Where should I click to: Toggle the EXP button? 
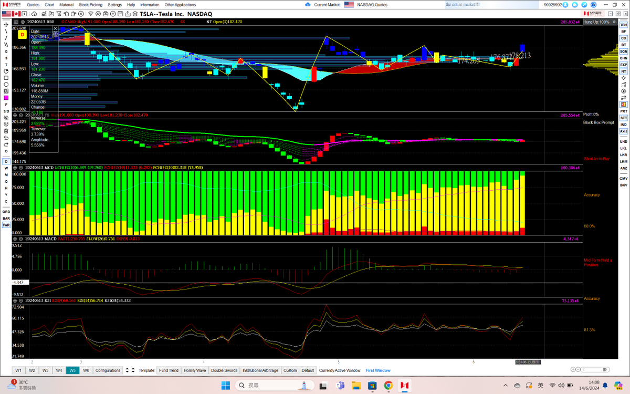tap(623, 65)
